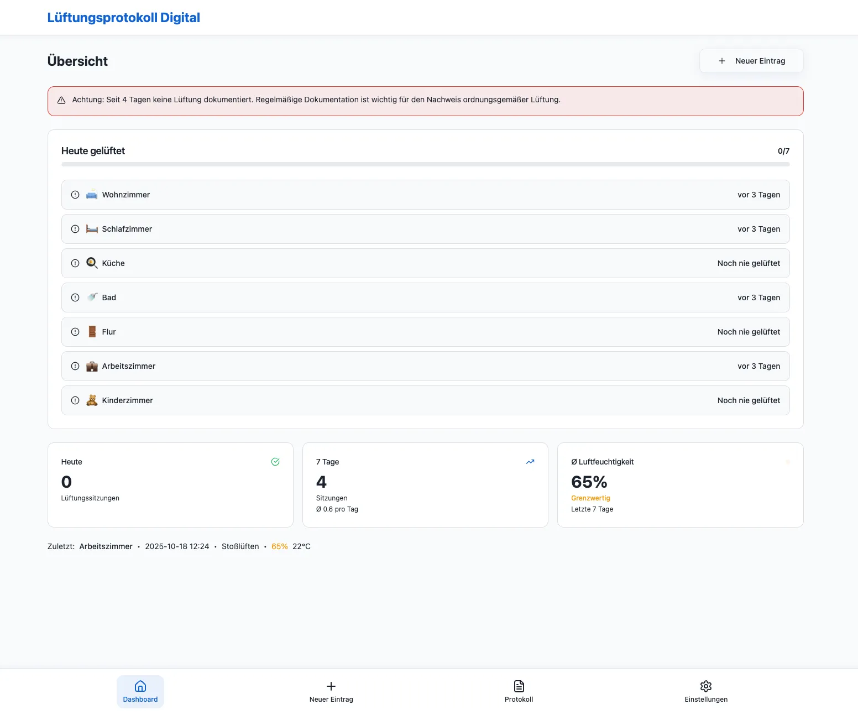Click the Dashboard home icon
Viewport: 858px width, 715px height.
click(x=140, y=686)
